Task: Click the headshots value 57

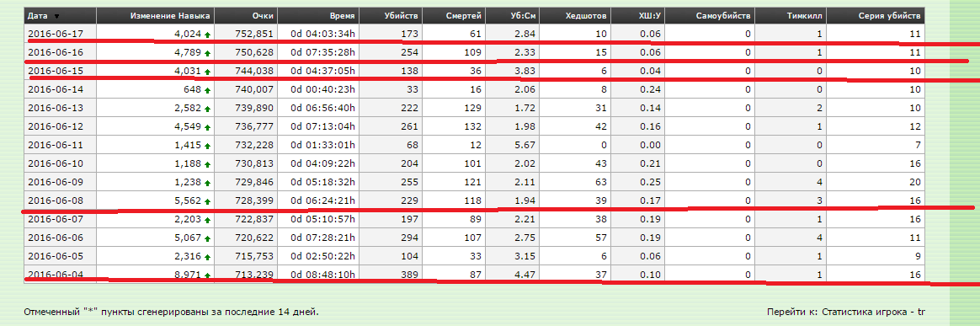Action: coord(601,238)
